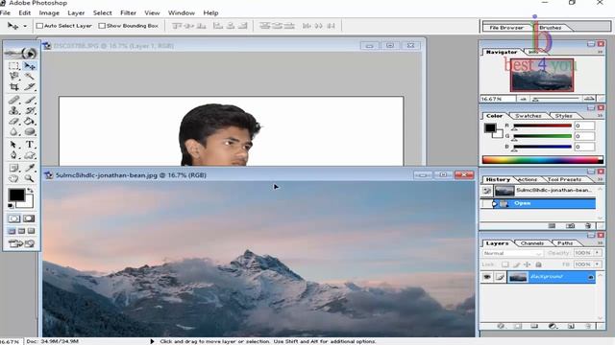Create new adjustment layer icon in Layers
Screen dimensions: 615x345
coord(553,326)
